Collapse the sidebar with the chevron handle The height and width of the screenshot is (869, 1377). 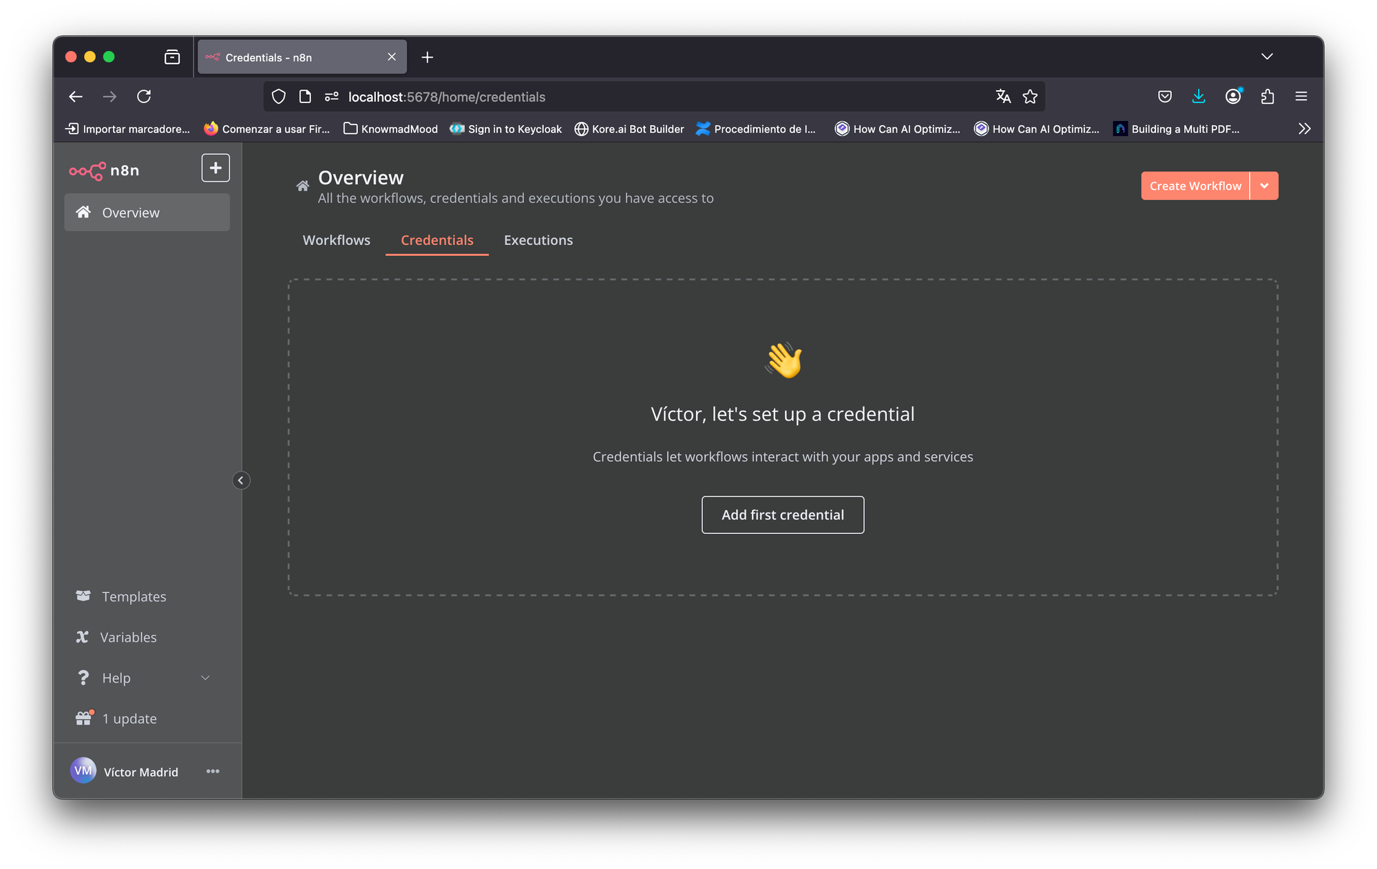240,480
